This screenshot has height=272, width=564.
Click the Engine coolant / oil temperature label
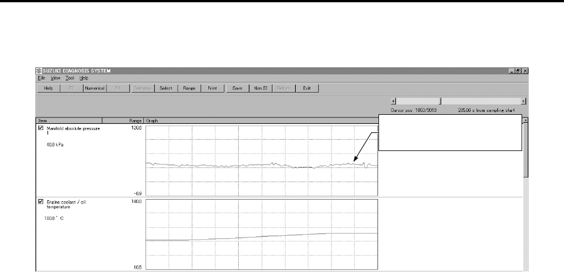click(66, 204)
